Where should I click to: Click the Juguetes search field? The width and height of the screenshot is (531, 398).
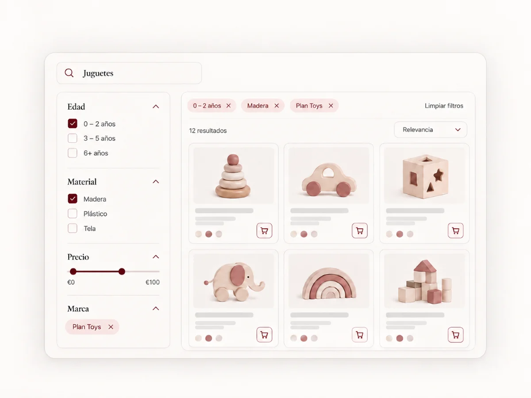click(x=129, y=73)
